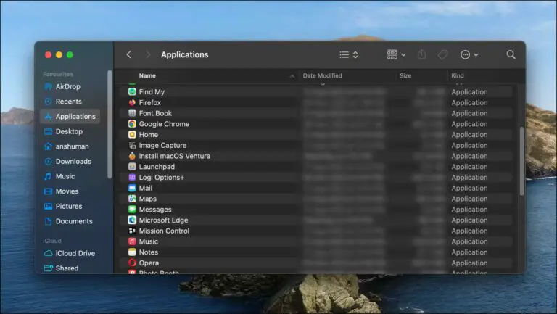
Task: Click the Microsoft Edge app icon
Action: coord(132,220)
